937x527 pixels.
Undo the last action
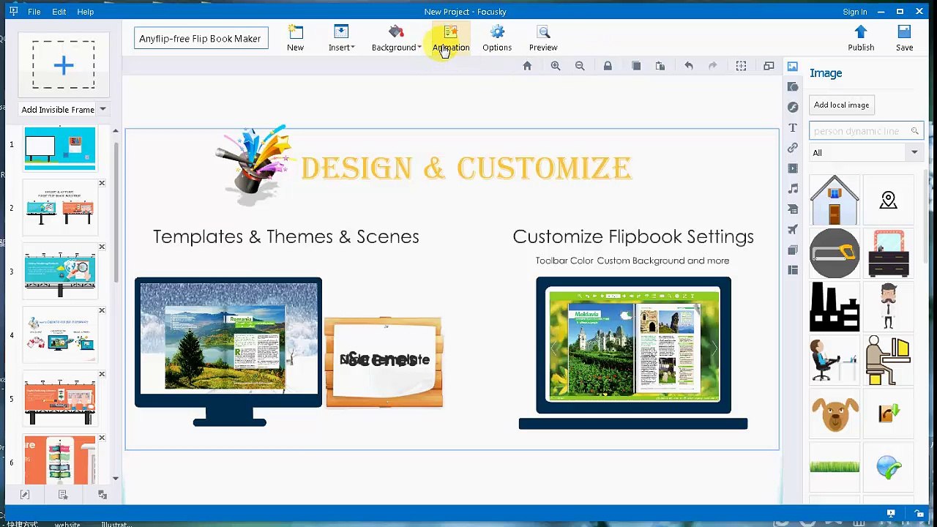coord(689,66)
